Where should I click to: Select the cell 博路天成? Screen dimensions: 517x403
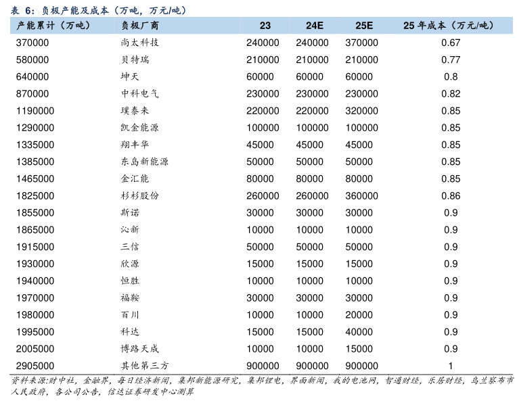click(x=140, y=349)
